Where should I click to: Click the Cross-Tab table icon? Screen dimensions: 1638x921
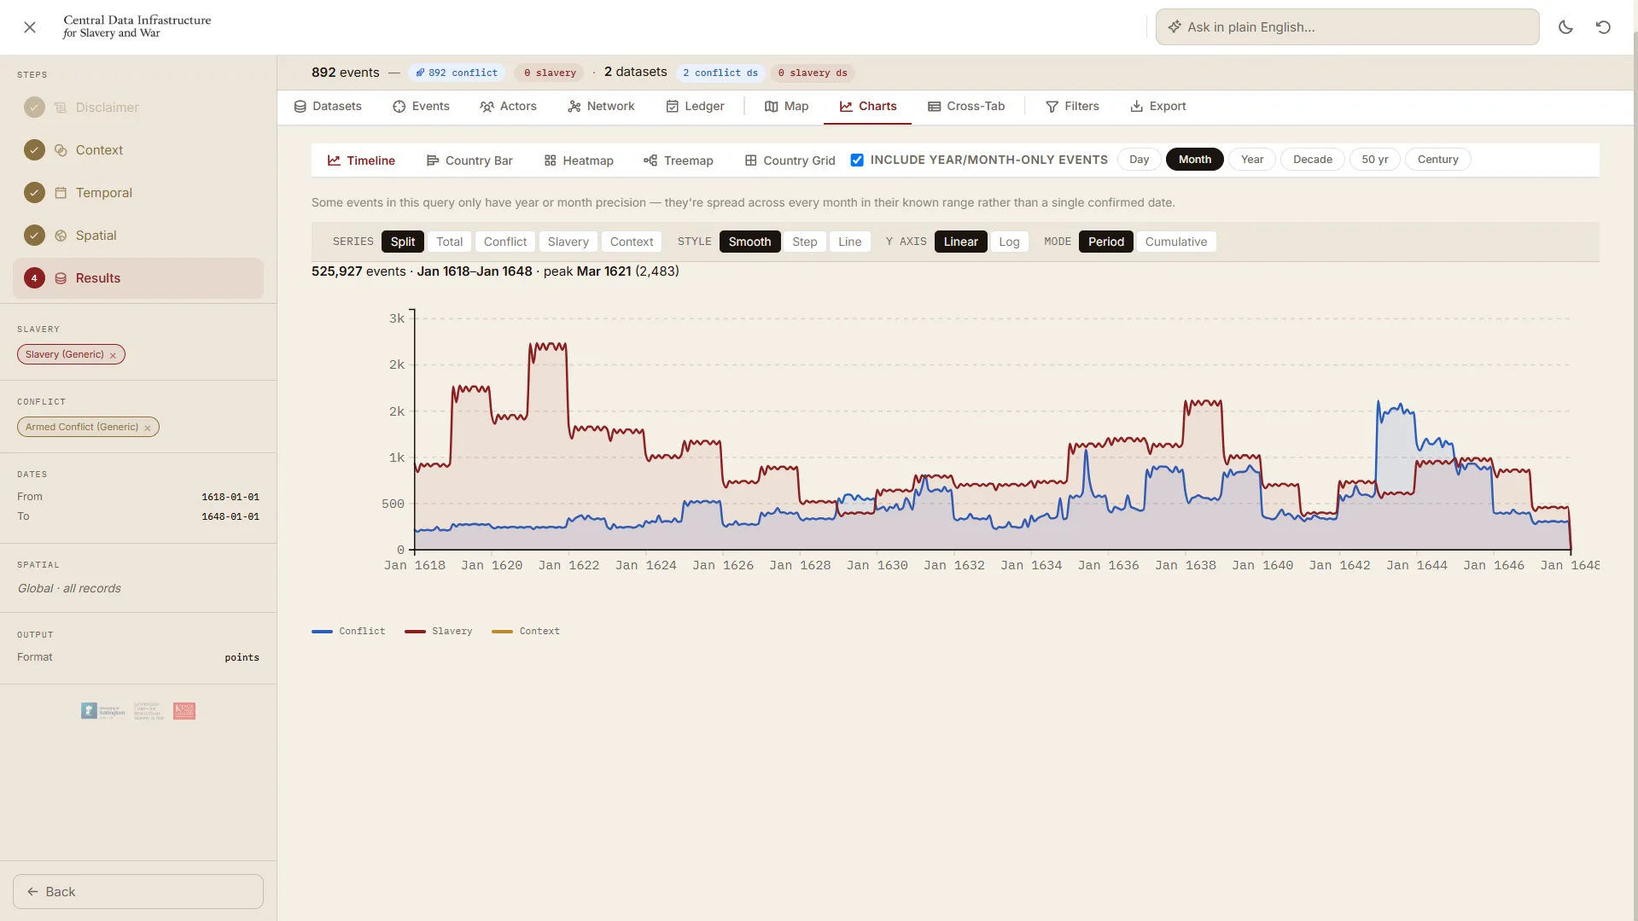pyautogui.click(x=935, y=107)
